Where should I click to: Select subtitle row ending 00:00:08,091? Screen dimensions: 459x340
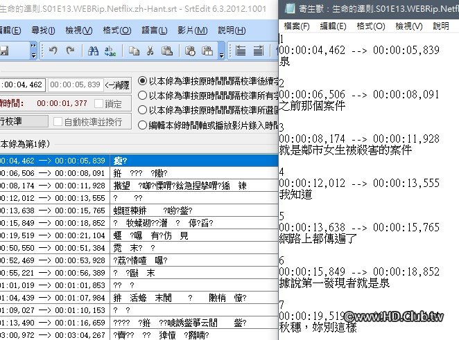click(139, 173)
